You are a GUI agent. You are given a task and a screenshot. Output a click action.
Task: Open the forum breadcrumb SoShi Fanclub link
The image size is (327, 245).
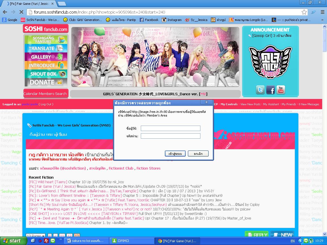[x=72, y=125]
